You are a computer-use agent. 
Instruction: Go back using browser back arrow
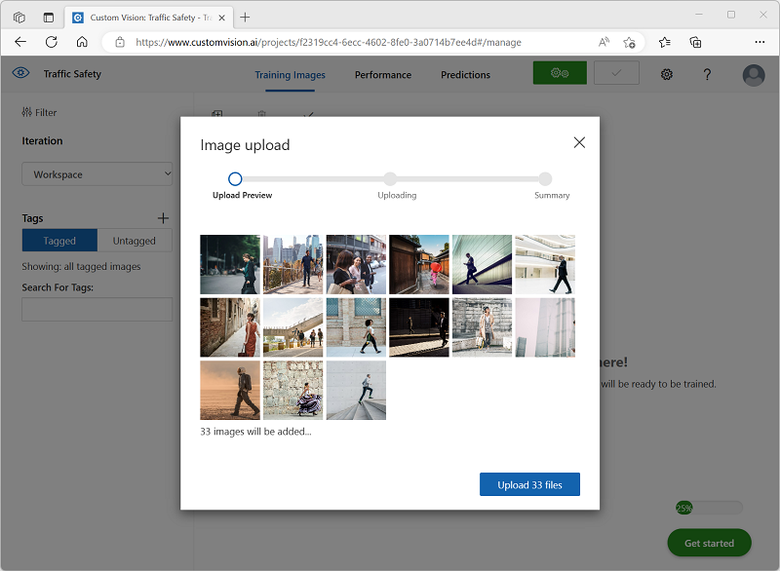(20, 42)
